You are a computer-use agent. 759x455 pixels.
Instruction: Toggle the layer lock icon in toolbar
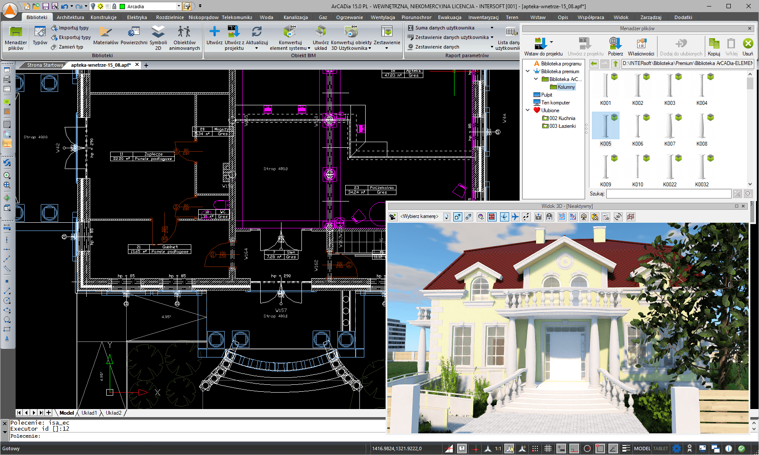coord(114,6)
